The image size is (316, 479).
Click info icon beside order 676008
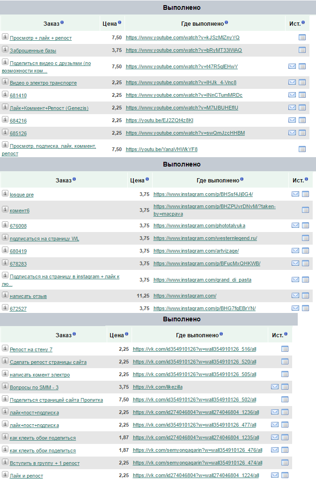click(5, 225)
